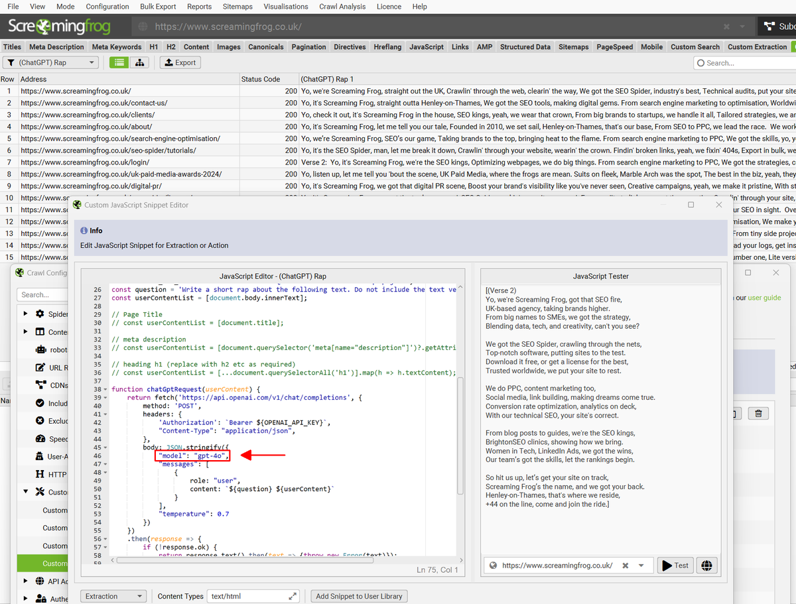Click the main table search field
This screenshot has height=604, width=796.
[744, 63]
